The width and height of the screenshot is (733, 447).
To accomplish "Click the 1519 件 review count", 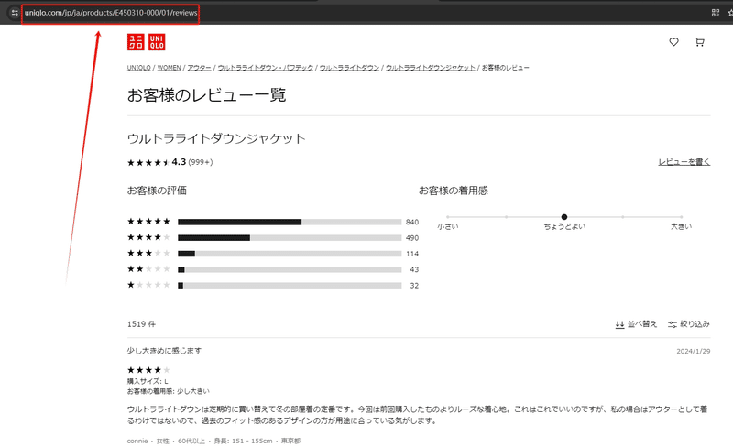I will pyautogui.click(x=141, y=324).
